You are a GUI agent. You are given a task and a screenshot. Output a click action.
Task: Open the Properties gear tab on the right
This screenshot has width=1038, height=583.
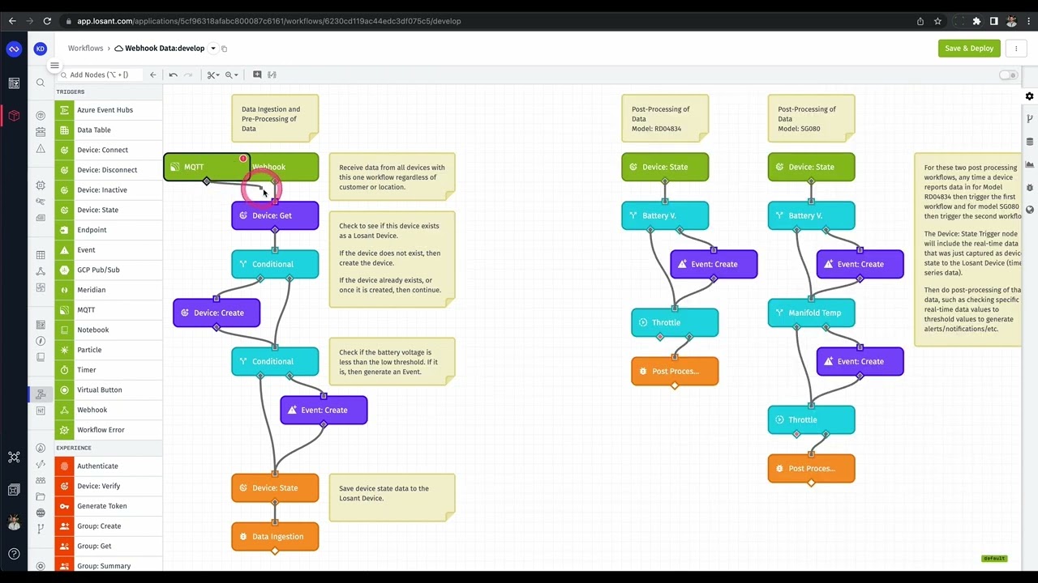pyautogui.click(x=1030, y=96)
